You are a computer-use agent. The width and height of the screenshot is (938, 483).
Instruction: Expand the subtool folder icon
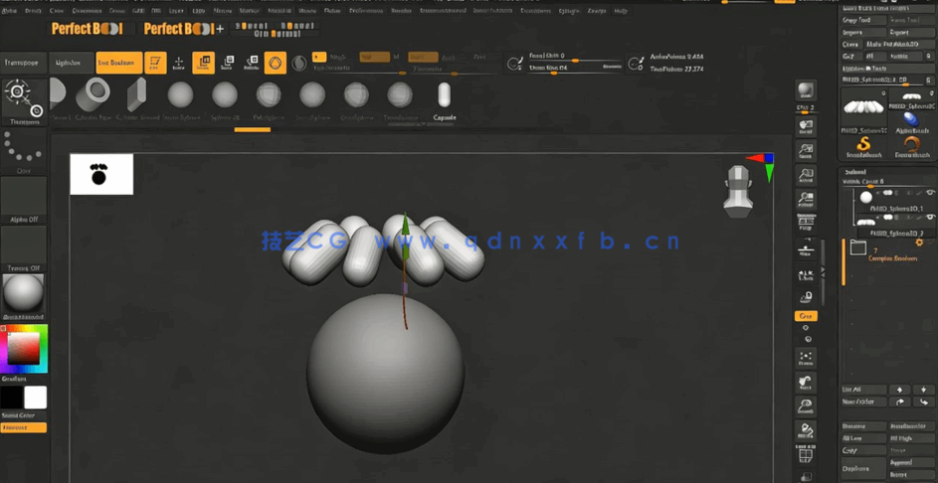858,247
